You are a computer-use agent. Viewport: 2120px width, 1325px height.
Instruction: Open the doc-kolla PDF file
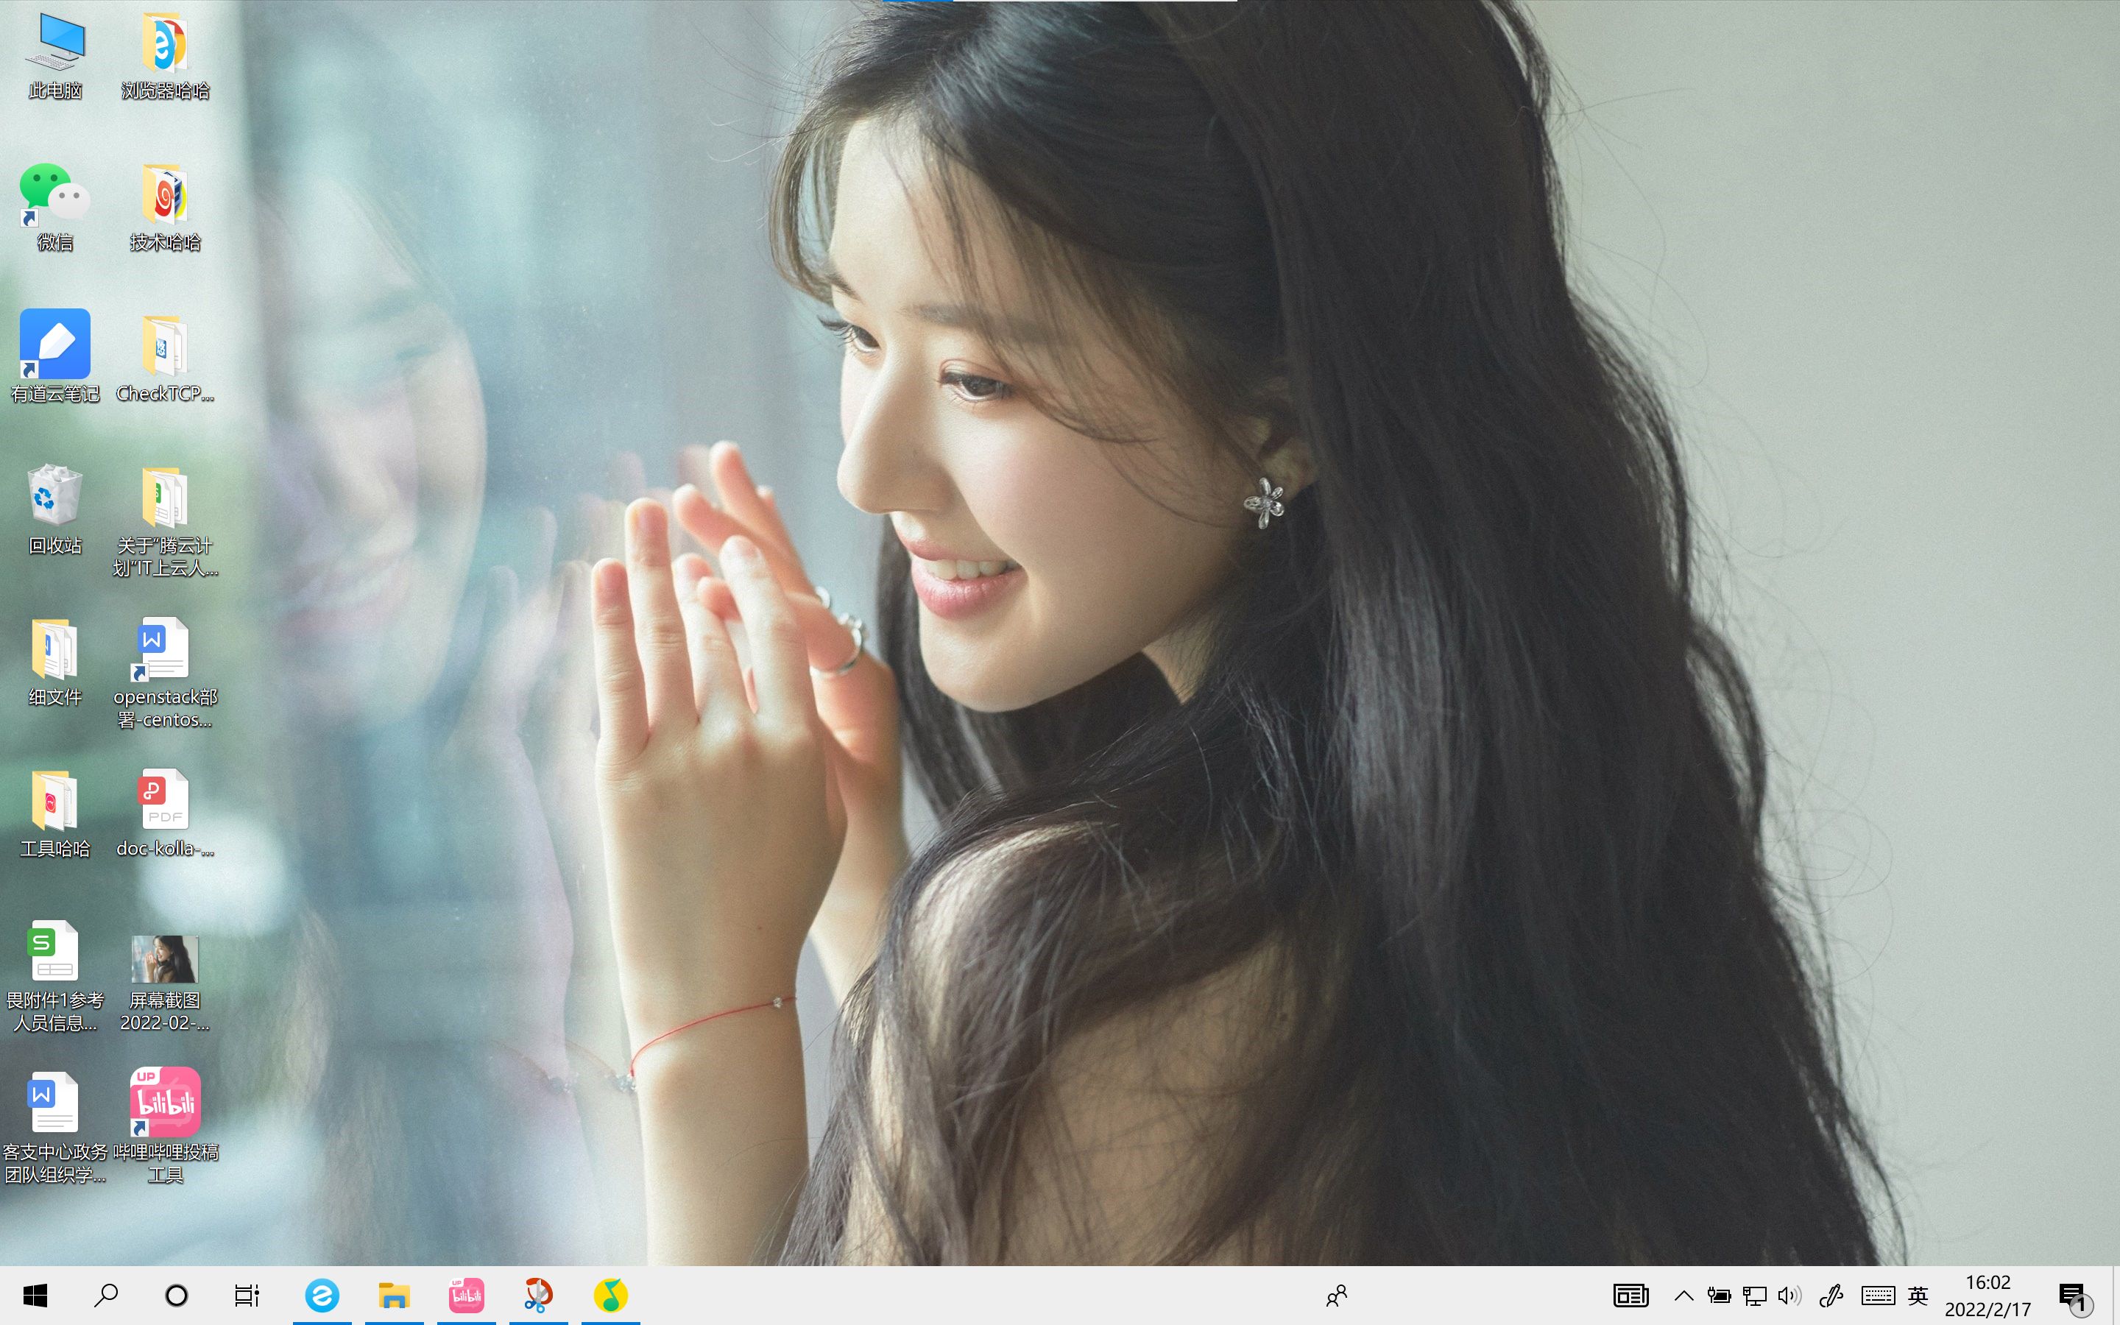point(165,799)
